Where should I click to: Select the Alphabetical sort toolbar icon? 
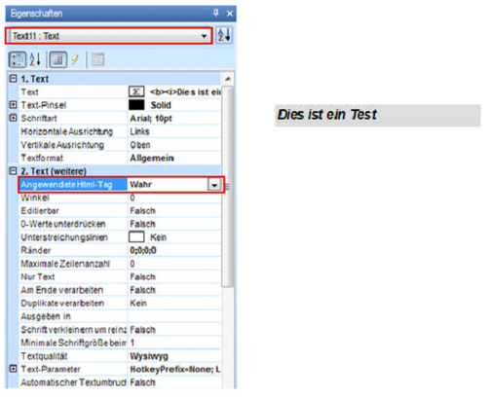pyautogui.click(x=35, y=59)
